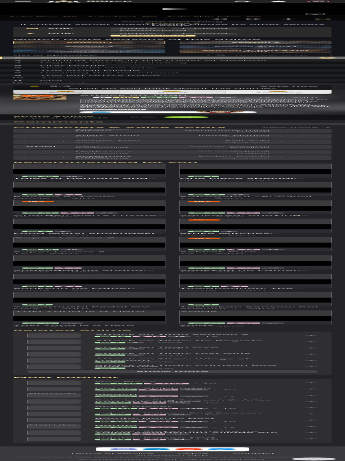Open the Attack on Titan poster image
The height and width of the screenshot is (461, 345).
[40, 97]
